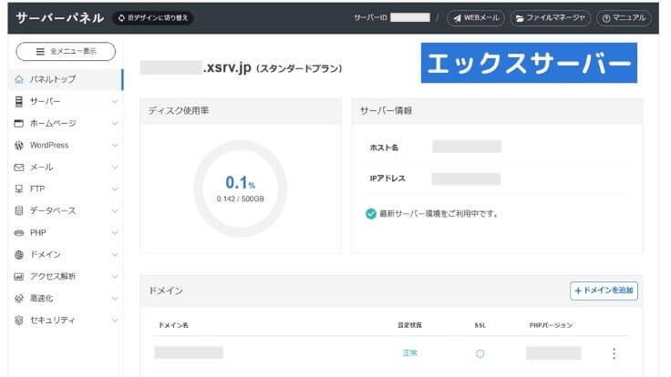Expand the サーバー menu chevron

115,102
